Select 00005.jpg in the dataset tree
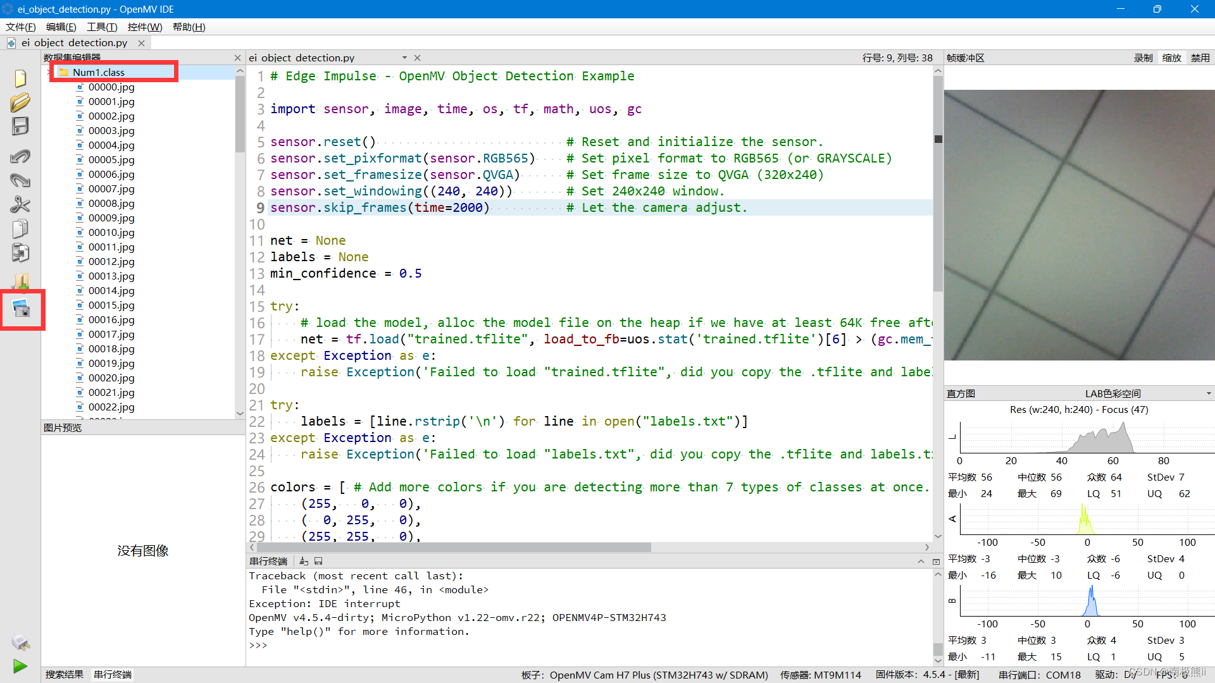 (111, 160)
